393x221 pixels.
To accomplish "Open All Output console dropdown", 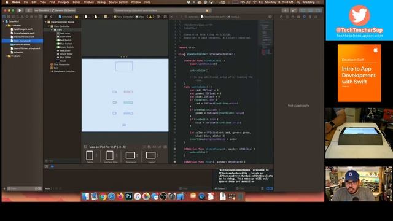I will (220, 188).
